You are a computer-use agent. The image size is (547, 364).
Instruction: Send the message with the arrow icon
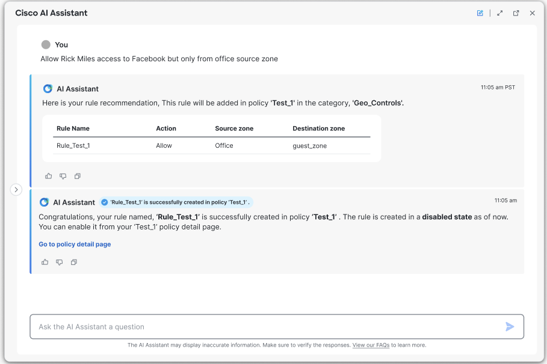(510, 326)
